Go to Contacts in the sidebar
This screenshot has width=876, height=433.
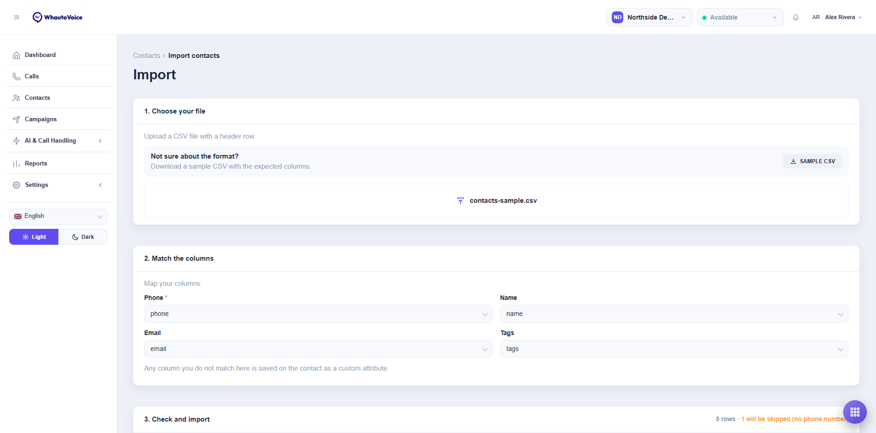58,98
